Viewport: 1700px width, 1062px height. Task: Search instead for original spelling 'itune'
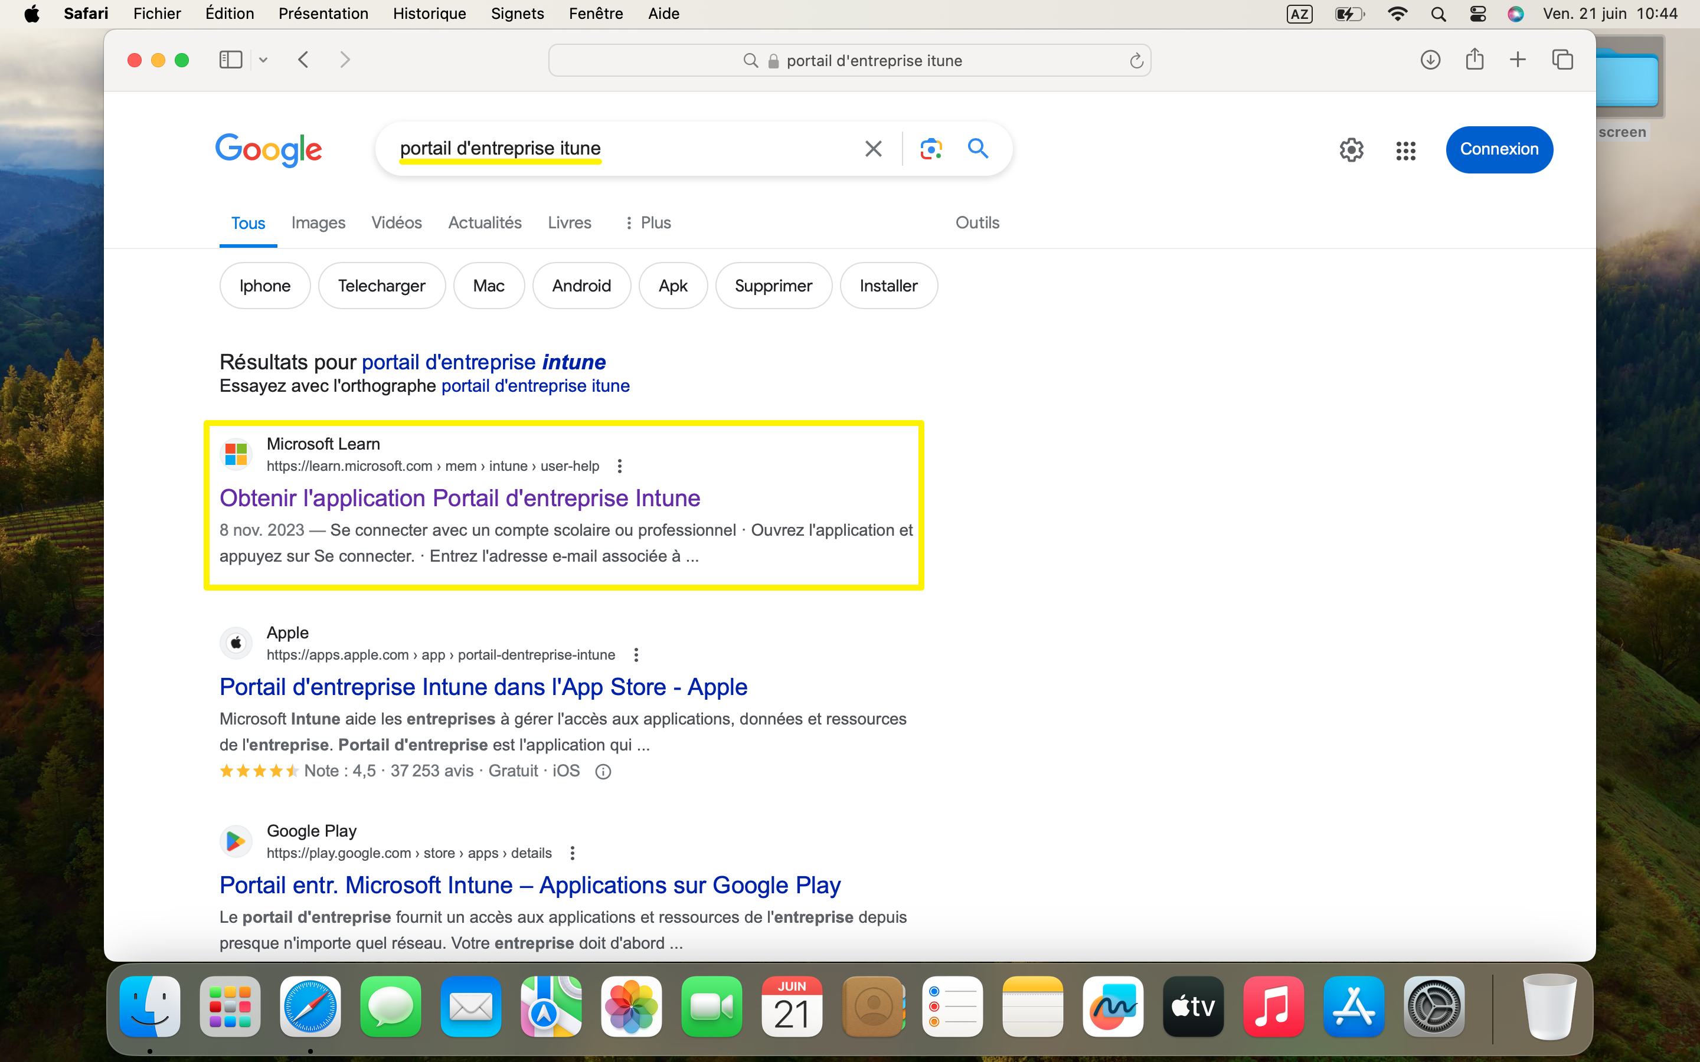point(535,386)
